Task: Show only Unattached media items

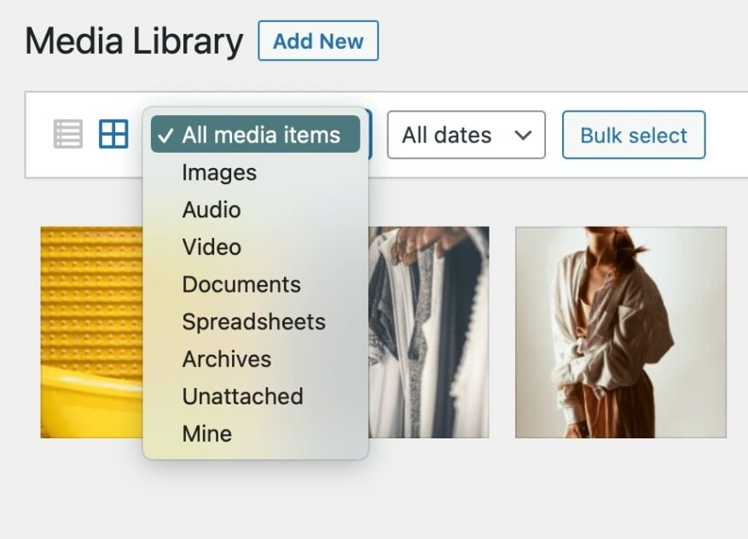Action: (x=242, y=396)
